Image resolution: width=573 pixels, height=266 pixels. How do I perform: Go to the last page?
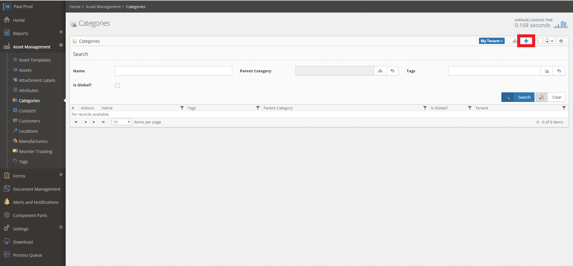103,122
